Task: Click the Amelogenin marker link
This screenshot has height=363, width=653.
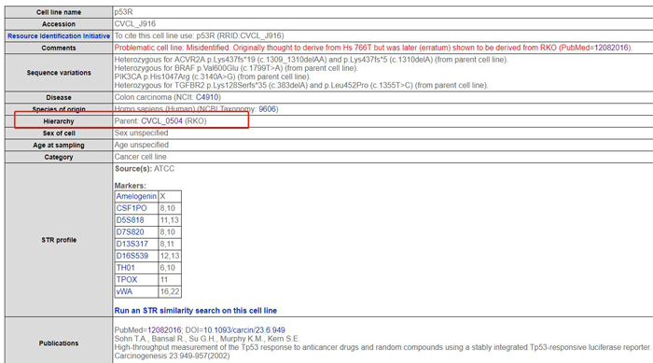Action: tap(136, 196)
